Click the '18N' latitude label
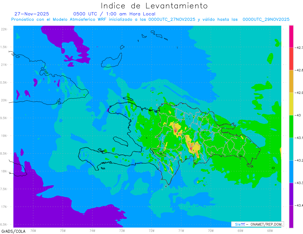 4,171
